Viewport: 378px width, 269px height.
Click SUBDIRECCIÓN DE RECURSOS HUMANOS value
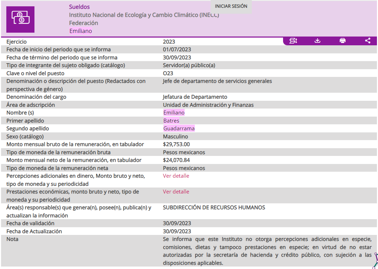click(x=214, y=208)
